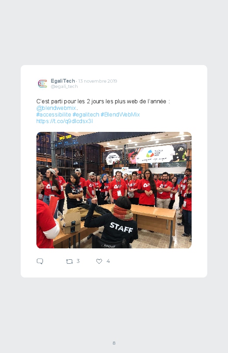
Task: Open the @egali_tech handle
Action: click(64, 87)
